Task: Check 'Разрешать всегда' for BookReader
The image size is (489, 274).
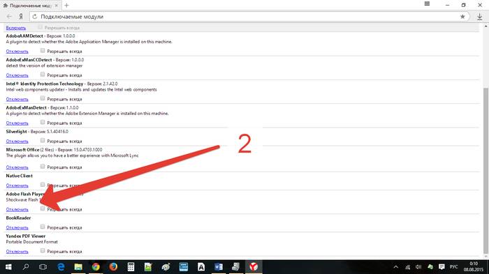Action: tap(43, 227)
